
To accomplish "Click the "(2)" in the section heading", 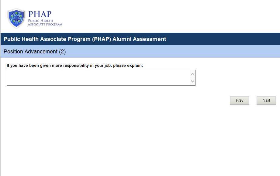I will 62,52.
